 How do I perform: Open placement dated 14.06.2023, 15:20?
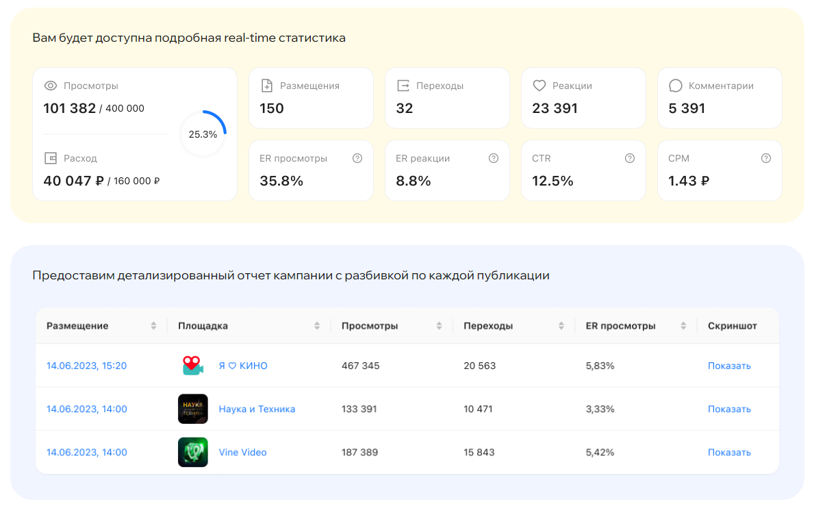(x=87, y=366)
